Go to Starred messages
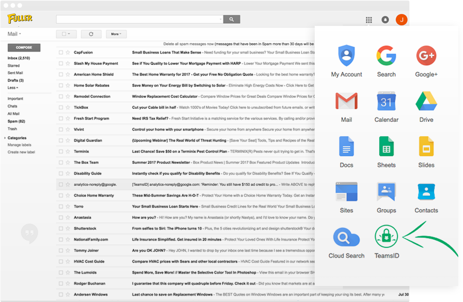The height and width of the screenshot is (302, 463). 13,66
